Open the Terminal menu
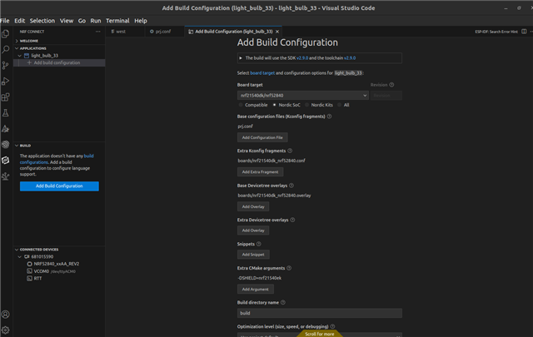Screen dimensions: 533x337 [x=117, y=21]
